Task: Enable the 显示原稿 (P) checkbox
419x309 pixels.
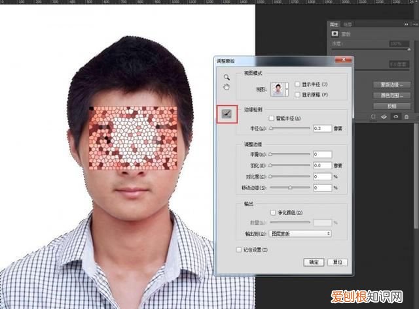Action: (297, 94)
